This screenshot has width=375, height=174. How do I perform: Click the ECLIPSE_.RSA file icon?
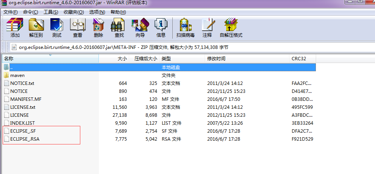(x=6, y=139)
